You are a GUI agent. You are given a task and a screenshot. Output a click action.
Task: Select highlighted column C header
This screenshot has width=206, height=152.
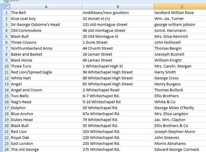pyautogui.click(x=180, y=6)
